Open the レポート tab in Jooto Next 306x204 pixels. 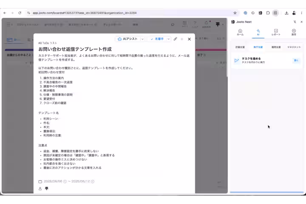click(276, 32)
